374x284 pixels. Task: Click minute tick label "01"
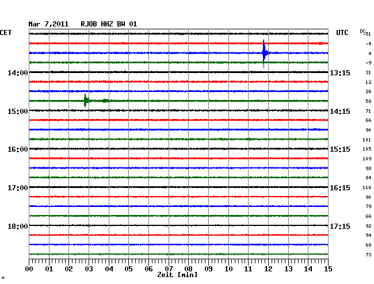(x=49, y=269)
